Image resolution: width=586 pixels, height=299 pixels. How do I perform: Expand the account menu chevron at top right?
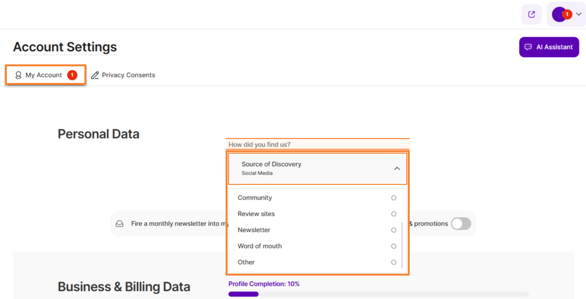pos(579,15)
